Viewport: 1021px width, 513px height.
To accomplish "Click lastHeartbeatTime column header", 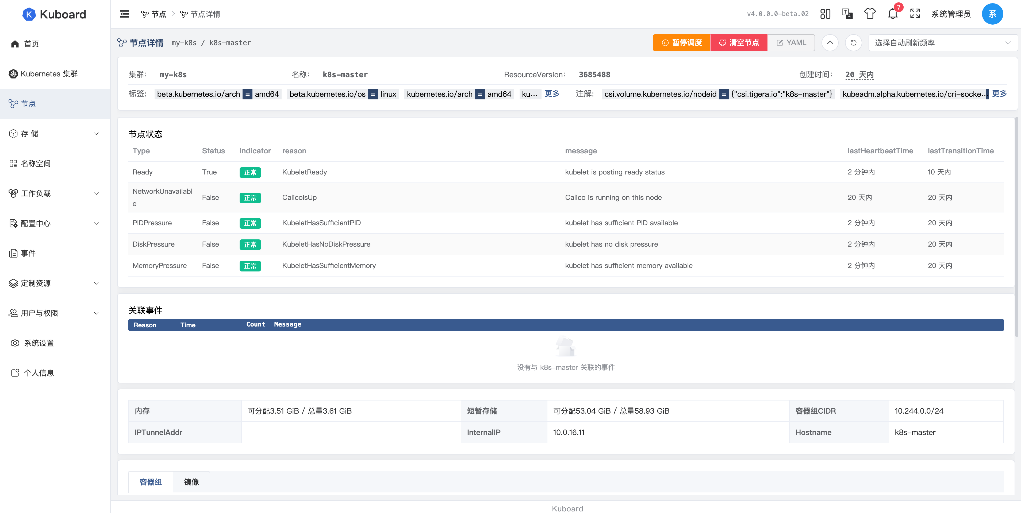I will [x=880, y=150].
